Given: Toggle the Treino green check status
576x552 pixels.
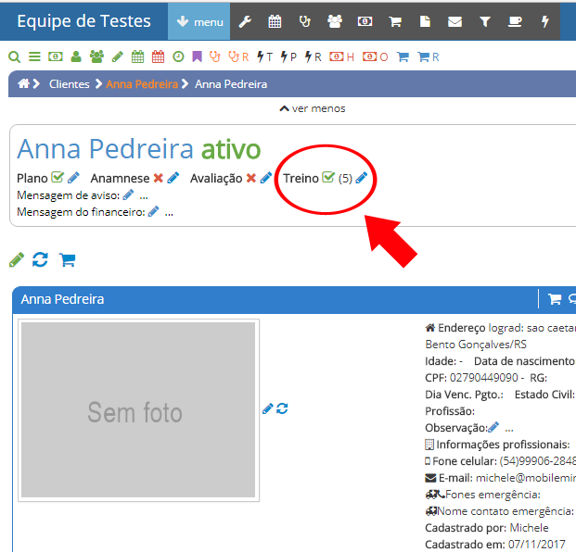Looking at the screenshot, I should [327, 178].
